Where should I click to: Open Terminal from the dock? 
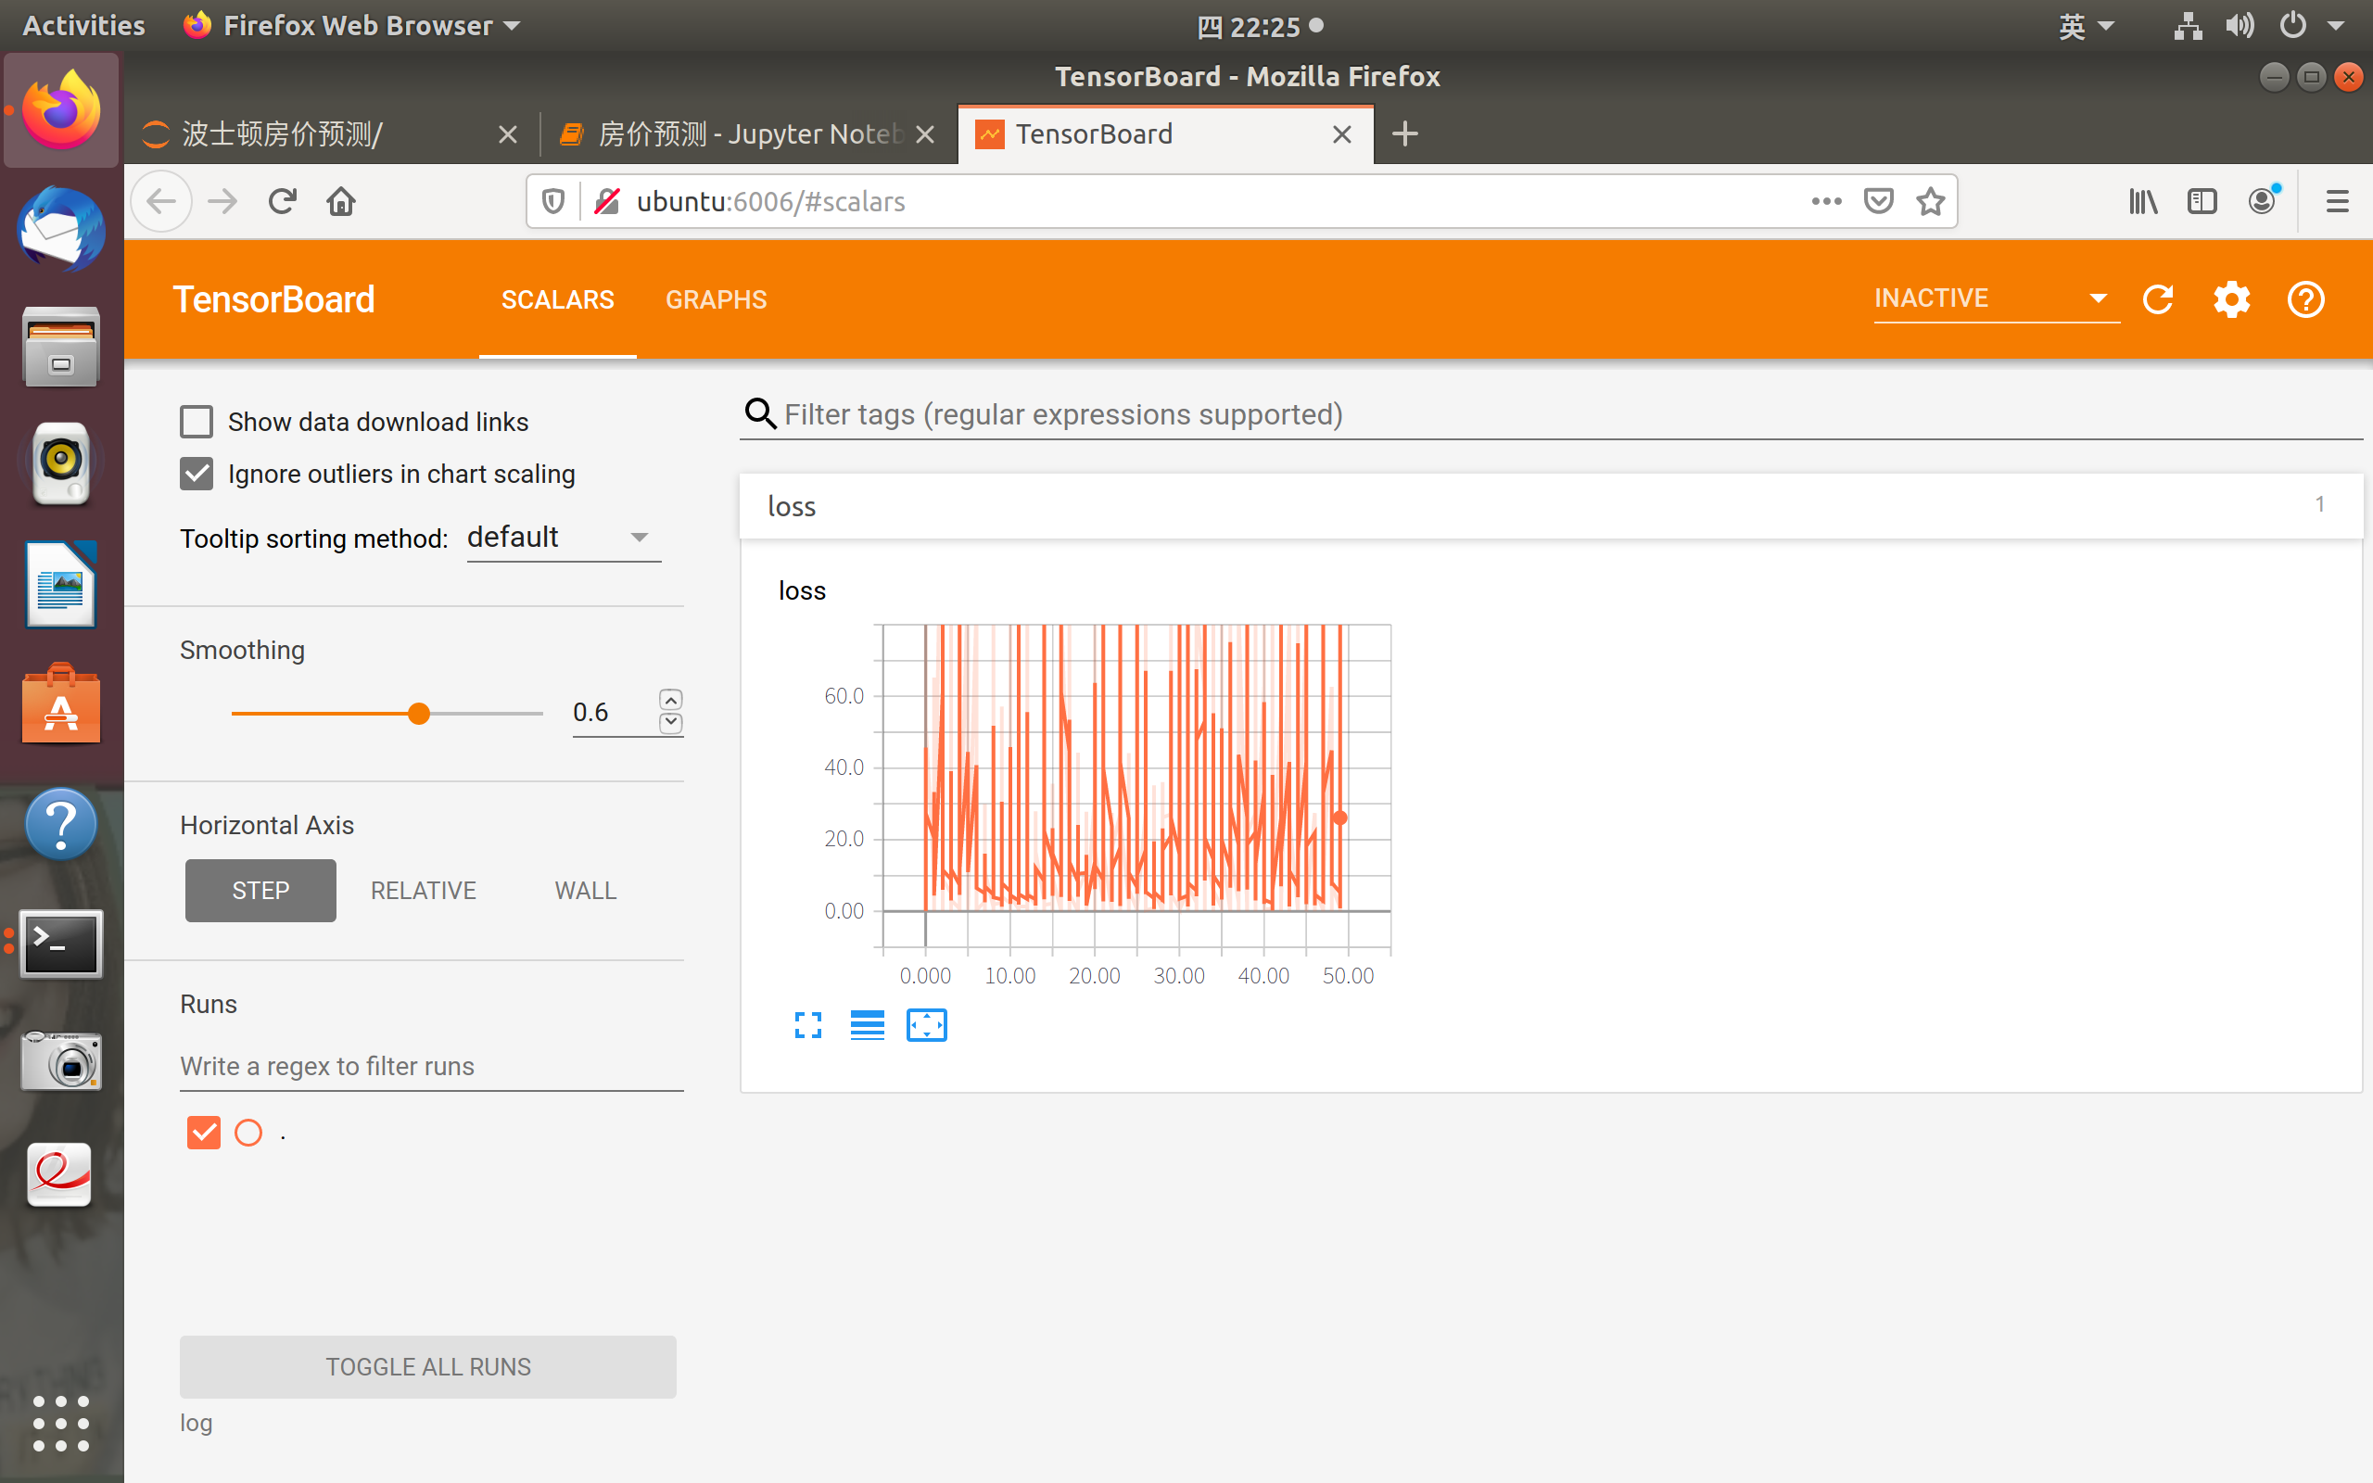click(61, 944)
